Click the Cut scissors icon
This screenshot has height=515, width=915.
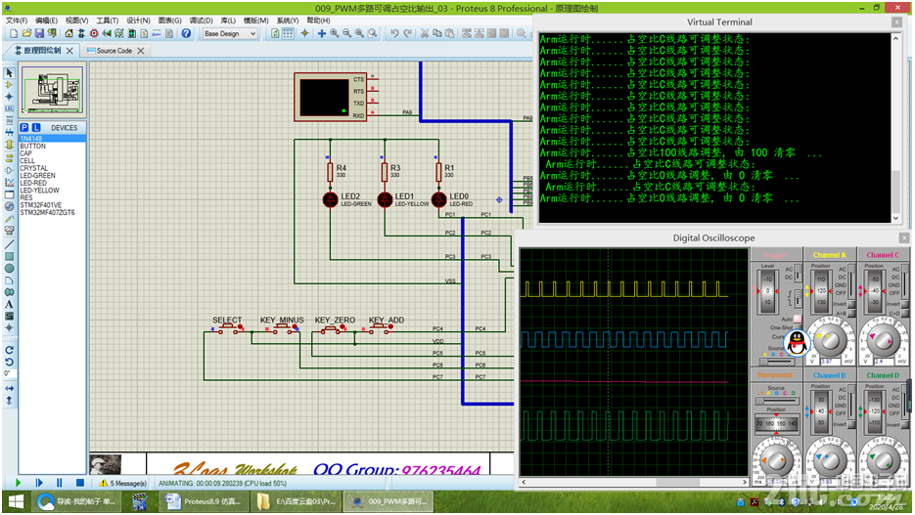(x=425, y=33)
